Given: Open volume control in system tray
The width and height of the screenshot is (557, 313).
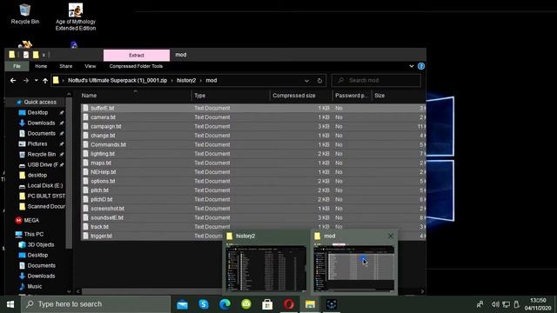Looking at the screenshot, I should click(495, 304).
